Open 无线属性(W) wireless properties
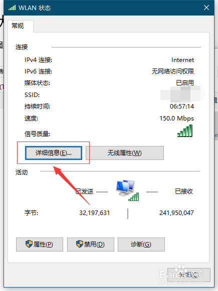218x291 pixels. (x=125, y=153)
